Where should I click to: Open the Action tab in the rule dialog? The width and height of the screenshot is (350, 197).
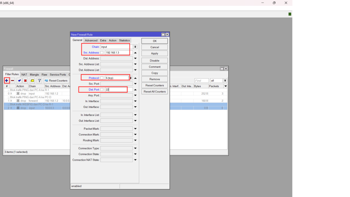[112, 40]
